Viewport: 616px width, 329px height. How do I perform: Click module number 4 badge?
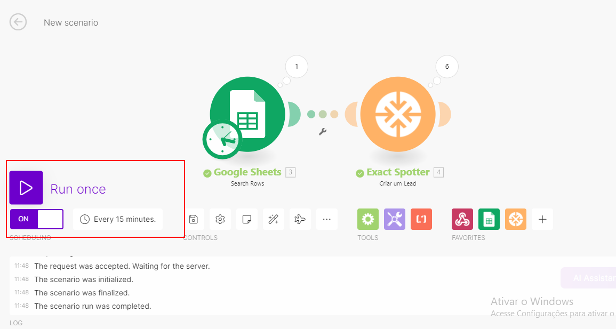[438, 172]
